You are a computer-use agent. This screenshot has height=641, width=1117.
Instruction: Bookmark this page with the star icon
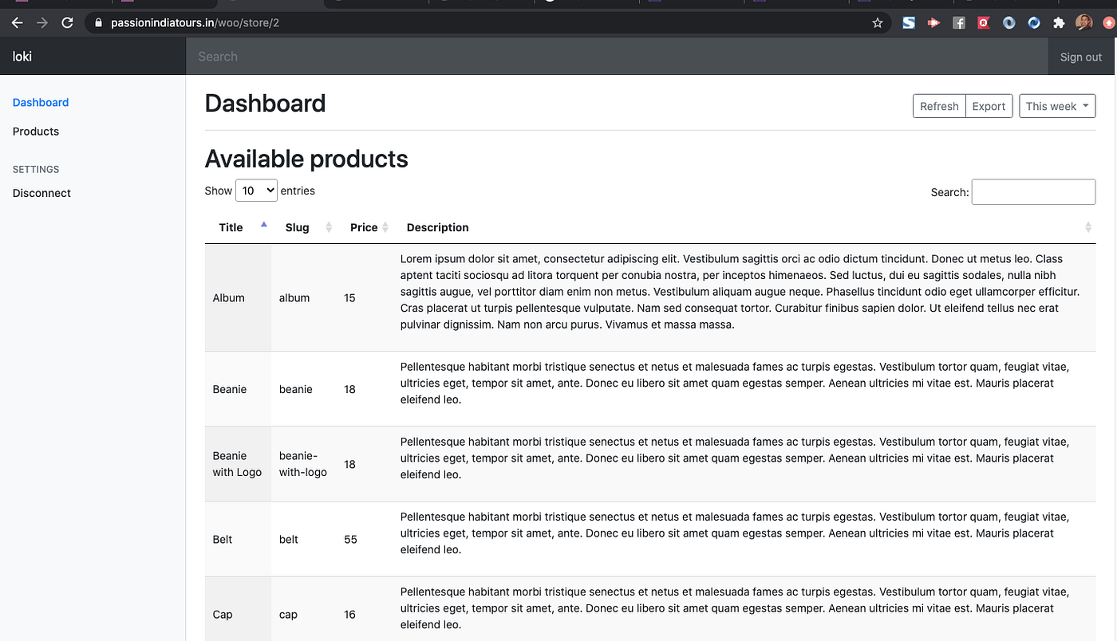878,23
